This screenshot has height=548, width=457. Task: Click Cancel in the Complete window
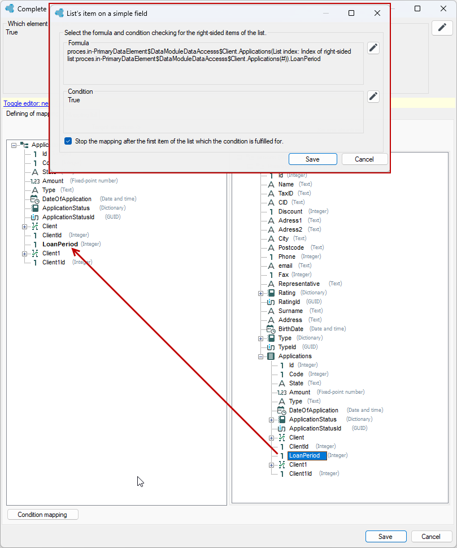click(x=431, y=537)
